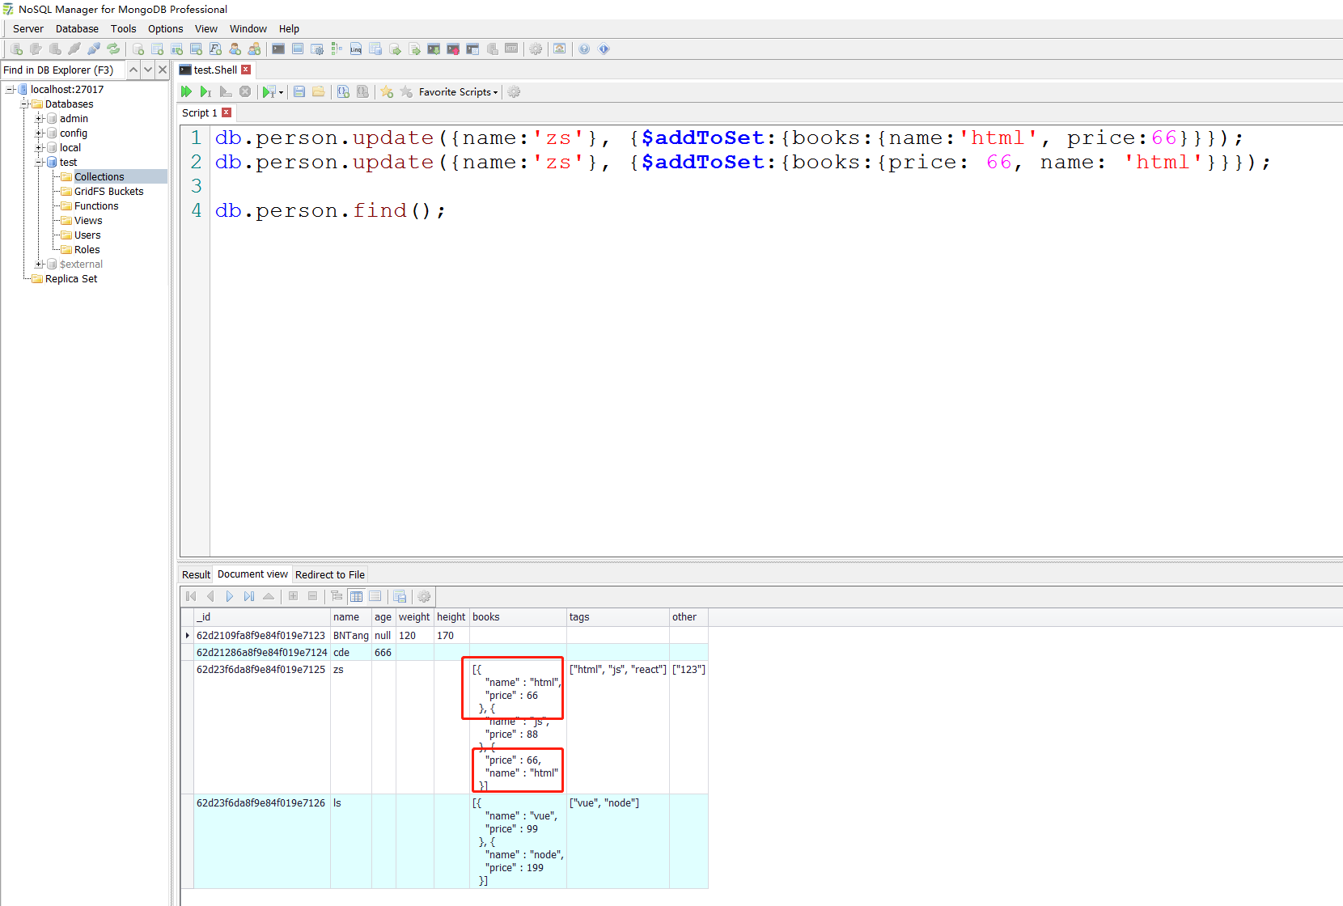Jump to first record in result toolbar
1343x906 pixels.
[x=191, y=596]
